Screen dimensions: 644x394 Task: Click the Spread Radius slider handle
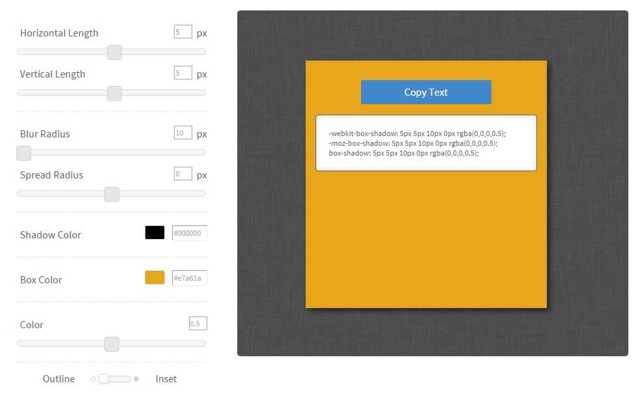(111, 194)
